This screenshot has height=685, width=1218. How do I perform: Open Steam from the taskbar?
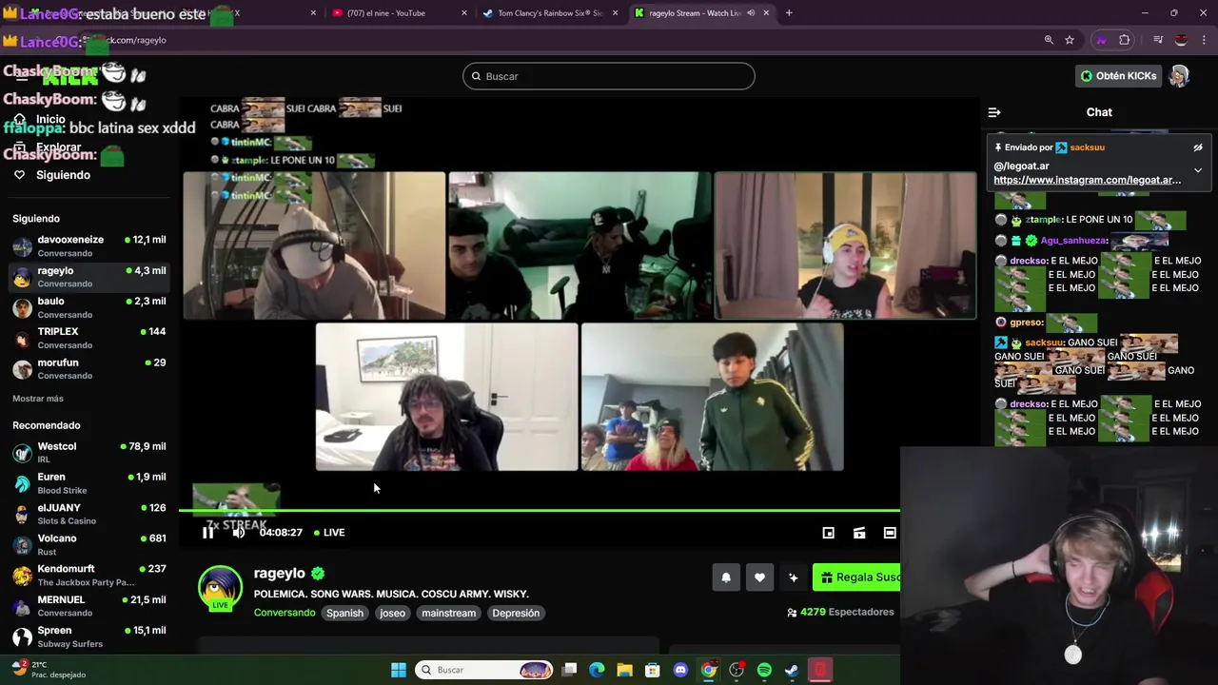(x=792, y=670)
